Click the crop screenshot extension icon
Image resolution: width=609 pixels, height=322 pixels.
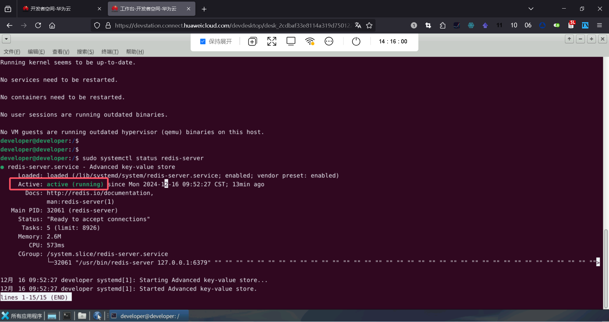pyautogui.click(x=428, y=25)
